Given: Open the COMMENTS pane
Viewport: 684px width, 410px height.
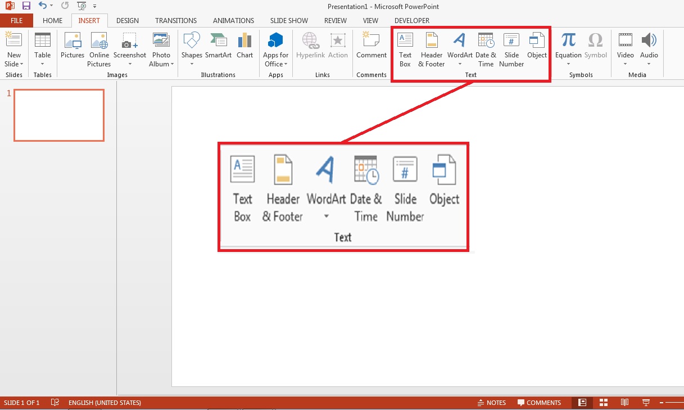Looking at the screenshot, I should [x=540, y=402].
